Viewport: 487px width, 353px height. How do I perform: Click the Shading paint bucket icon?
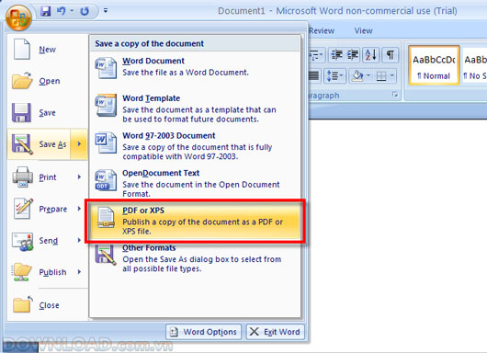point(357,75)
